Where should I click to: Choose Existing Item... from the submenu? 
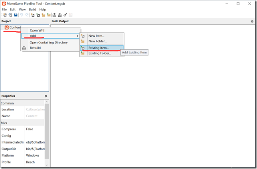click(98, 48)
